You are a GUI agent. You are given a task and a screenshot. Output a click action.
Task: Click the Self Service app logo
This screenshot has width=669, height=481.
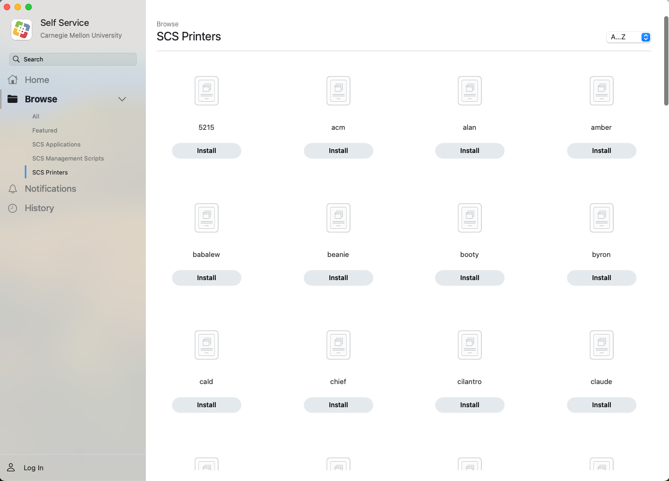pyautogui.click(x=22, y=30)
